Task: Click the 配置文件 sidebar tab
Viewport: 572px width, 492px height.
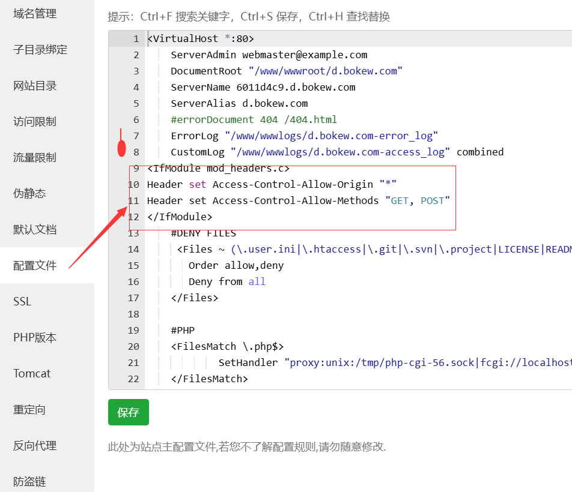Action: click(35, 266)
